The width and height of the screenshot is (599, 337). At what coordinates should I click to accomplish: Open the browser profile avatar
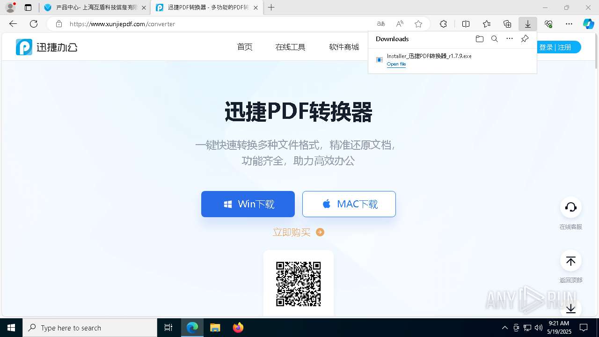tap(10, 7)
